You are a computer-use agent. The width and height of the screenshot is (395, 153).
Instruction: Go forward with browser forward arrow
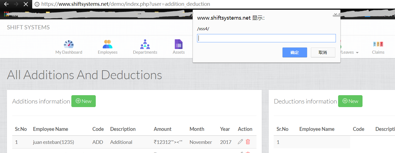(16, 4)
